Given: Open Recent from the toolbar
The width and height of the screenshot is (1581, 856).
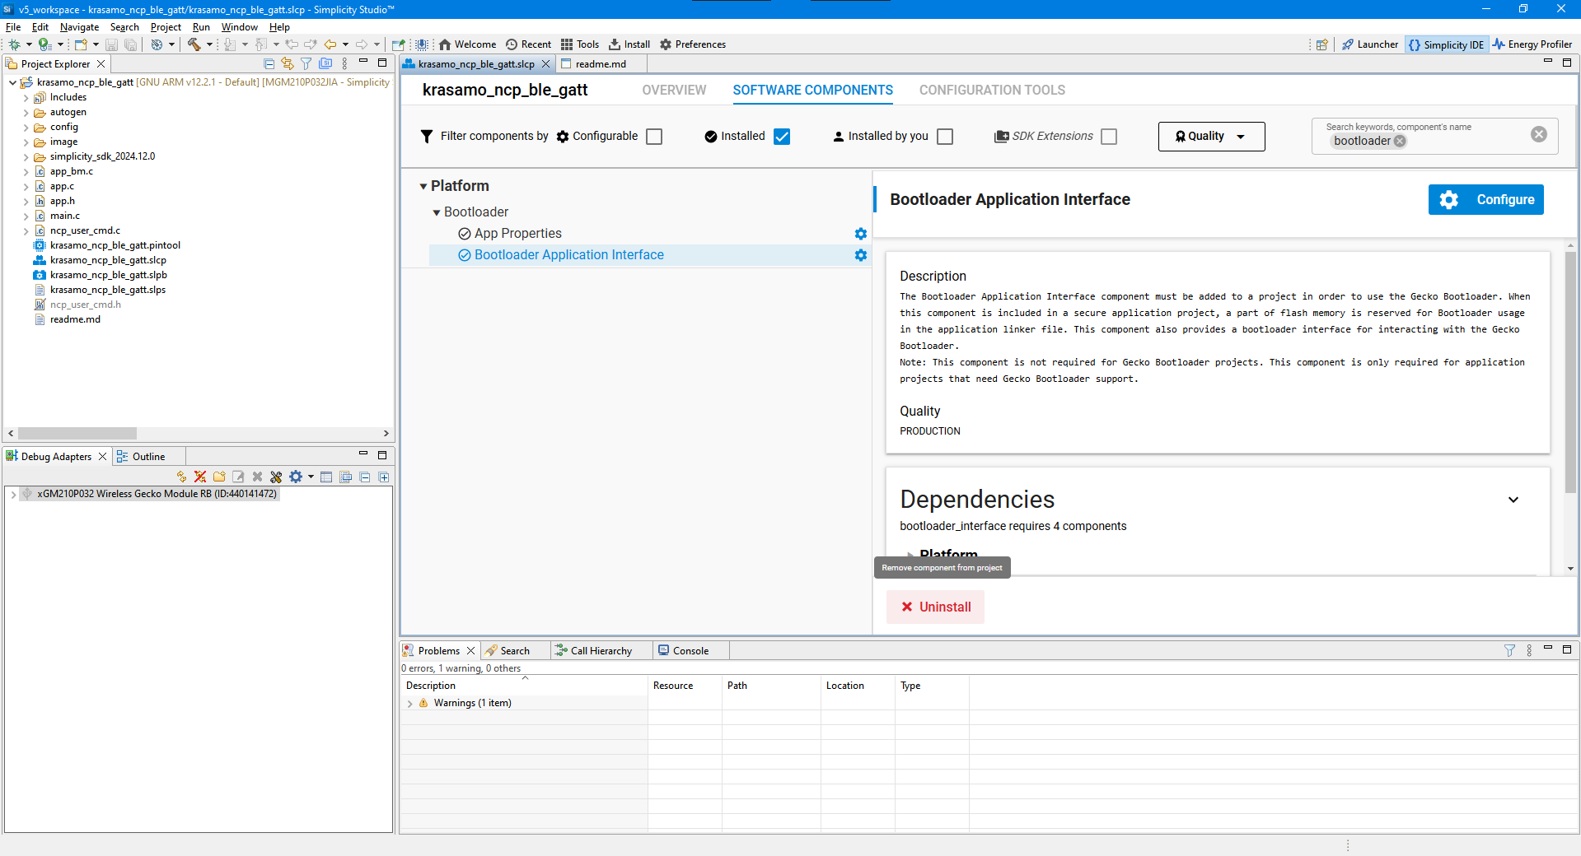Looking at the screenshot, I should [x=528, y=44].
